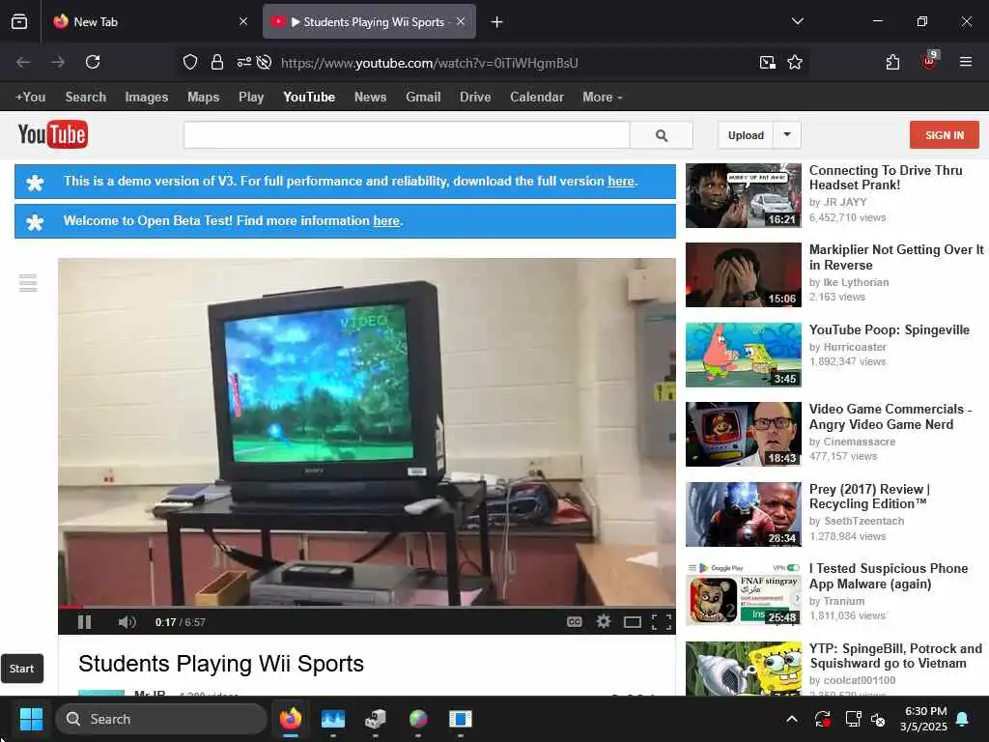Open YTP: SpingeBill, Potrock and Squishward title
The width and height of the screenshot is (989, 742).
tap(895, 656)
